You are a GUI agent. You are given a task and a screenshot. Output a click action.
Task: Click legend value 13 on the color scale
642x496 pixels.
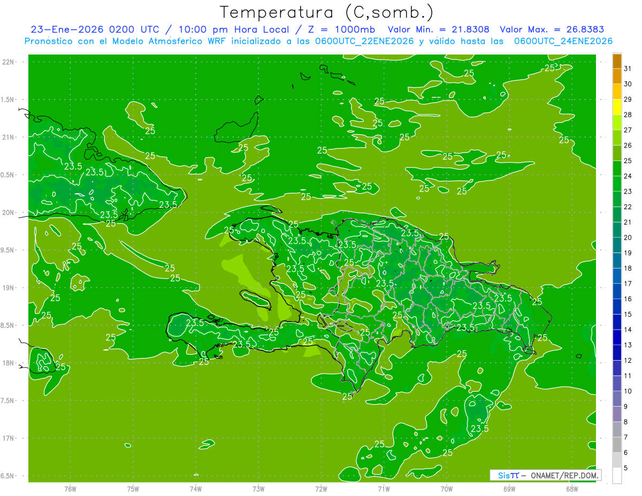[x=628, y=345]
